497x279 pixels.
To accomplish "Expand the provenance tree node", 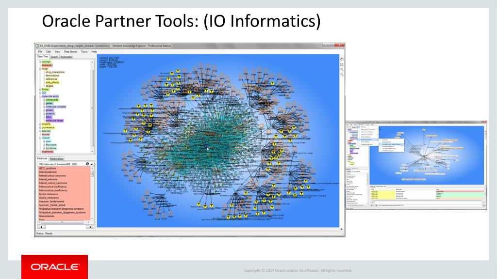I will (x=40, y=127).
